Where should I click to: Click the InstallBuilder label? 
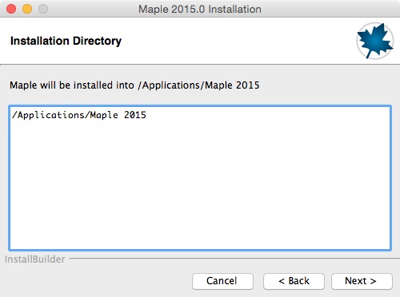click(34, 259)
